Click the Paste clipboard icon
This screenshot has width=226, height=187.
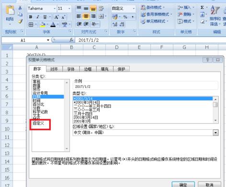[10, 10]
